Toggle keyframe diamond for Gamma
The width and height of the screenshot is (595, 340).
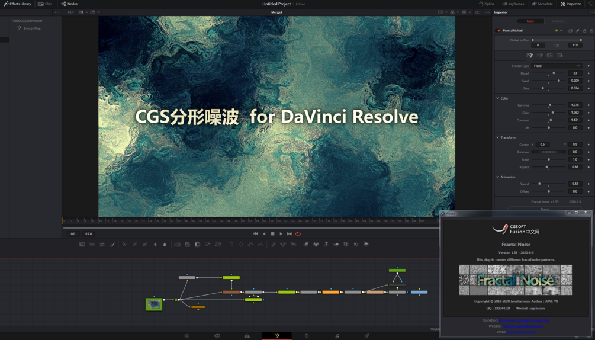(x=588, y=105)
